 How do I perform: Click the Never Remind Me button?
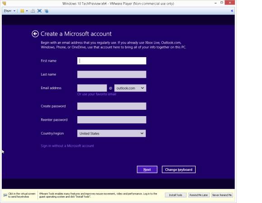[x=222, y=195]
